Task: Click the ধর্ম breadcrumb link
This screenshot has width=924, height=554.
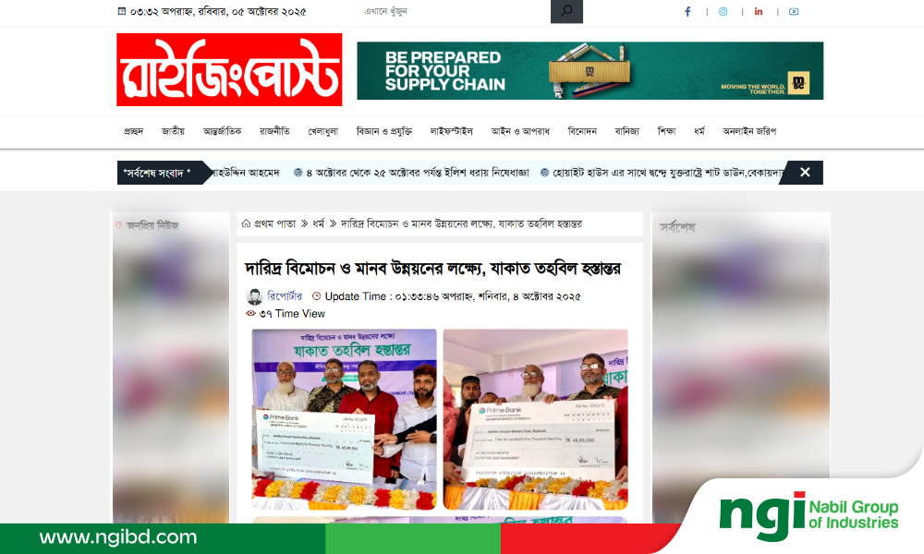Action: tap(319, 223)
